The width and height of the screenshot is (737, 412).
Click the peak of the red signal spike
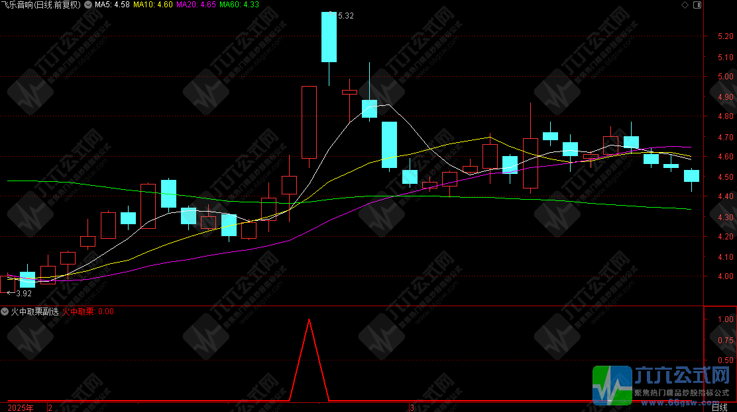[309, 320]
